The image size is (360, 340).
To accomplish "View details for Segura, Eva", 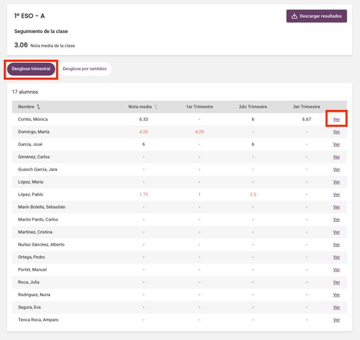I will pyautogui.click(x=336, y=307).
